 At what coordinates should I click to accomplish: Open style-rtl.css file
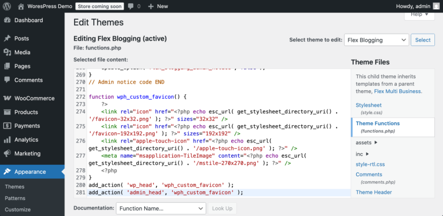click(x=370, y=164)
